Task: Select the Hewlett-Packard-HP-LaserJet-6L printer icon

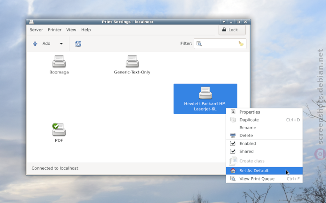Action: (x=205, y=93)
